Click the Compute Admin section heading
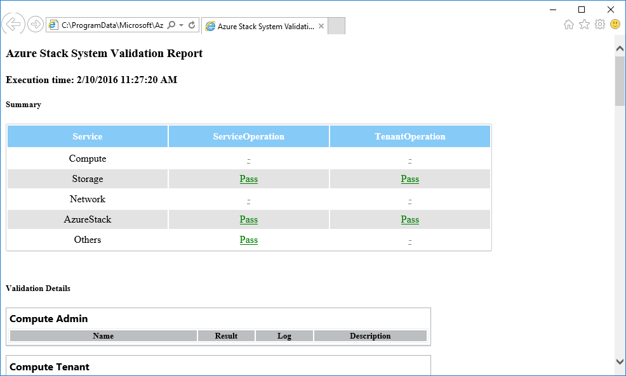 [x=49, y=318]
